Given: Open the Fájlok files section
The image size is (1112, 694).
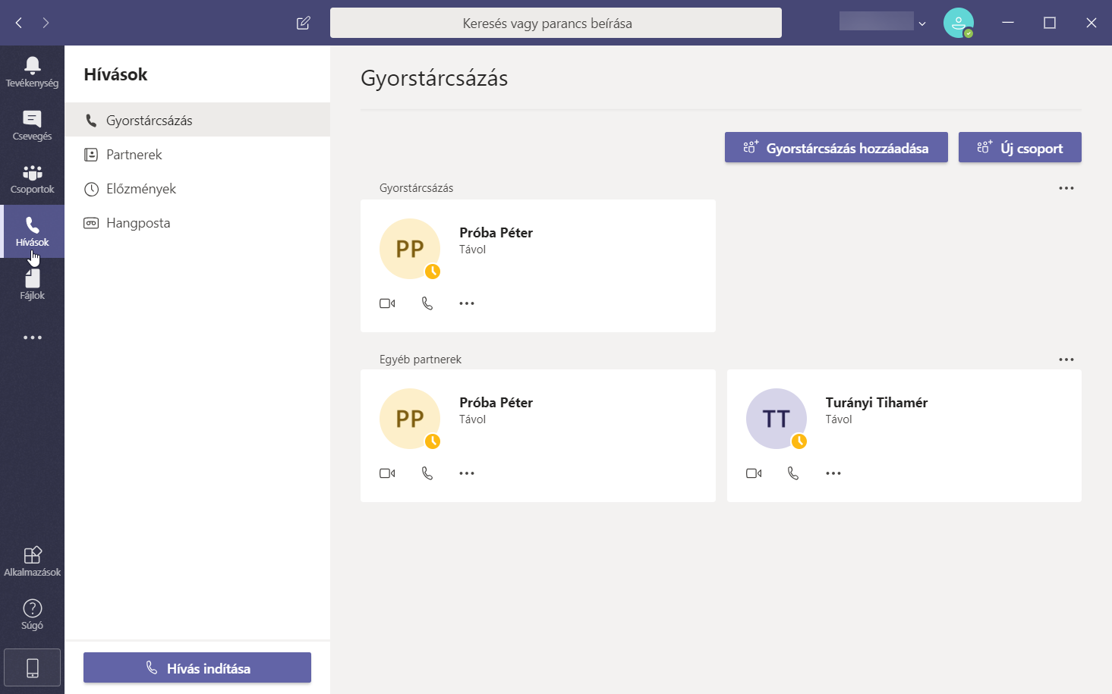Looking at the screenshot, I should (x=32, y=284).
